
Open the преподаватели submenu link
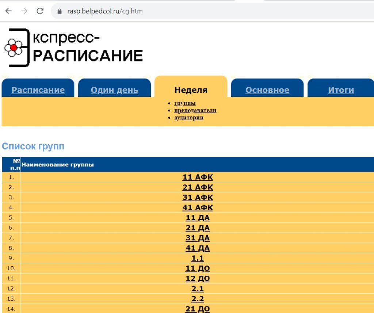[195, 110]
